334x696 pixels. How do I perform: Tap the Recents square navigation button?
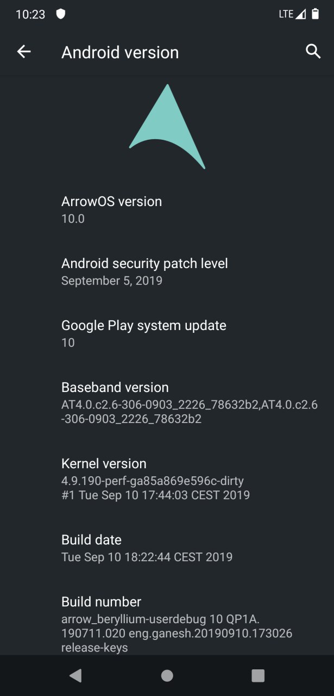pos(258,675)
